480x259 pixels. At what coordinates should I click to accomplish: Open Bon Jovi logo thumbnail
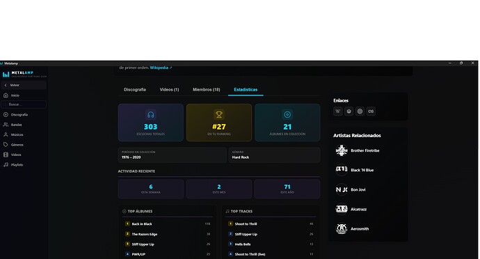[x=342, y=189]
